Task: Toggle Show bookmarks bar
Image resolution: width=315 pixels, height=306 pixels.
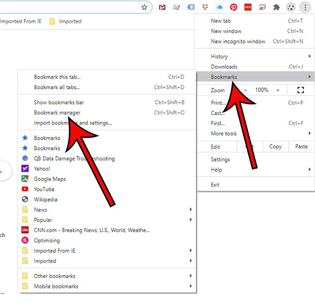Action: click(59, 102)
